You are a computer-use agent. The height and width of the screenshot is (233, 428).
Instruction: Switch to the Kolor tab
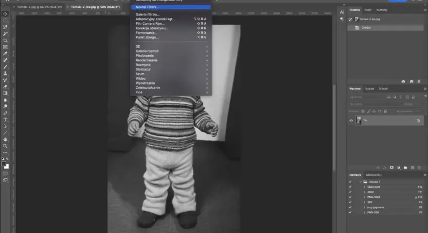[368, 10]
